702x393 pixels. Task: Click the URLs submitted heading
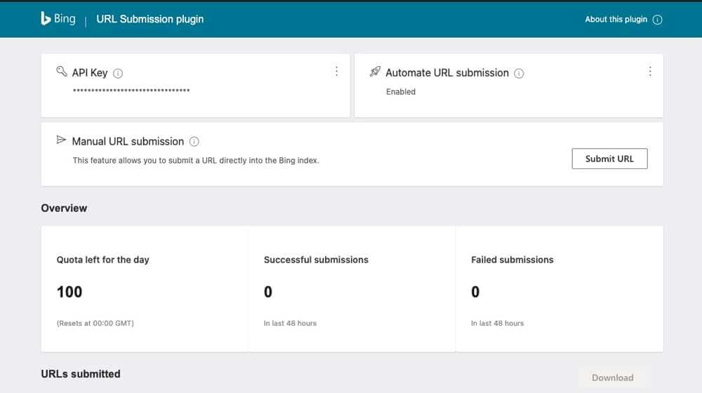(x=81, y=374)
